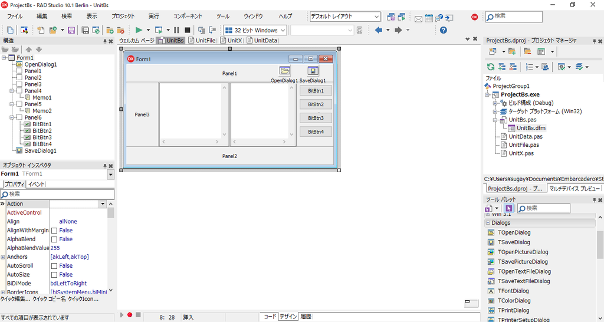Toggle the AlphaBlend checkbox
This screenshot has width=604, height=322.
click(x=54, y=239)
